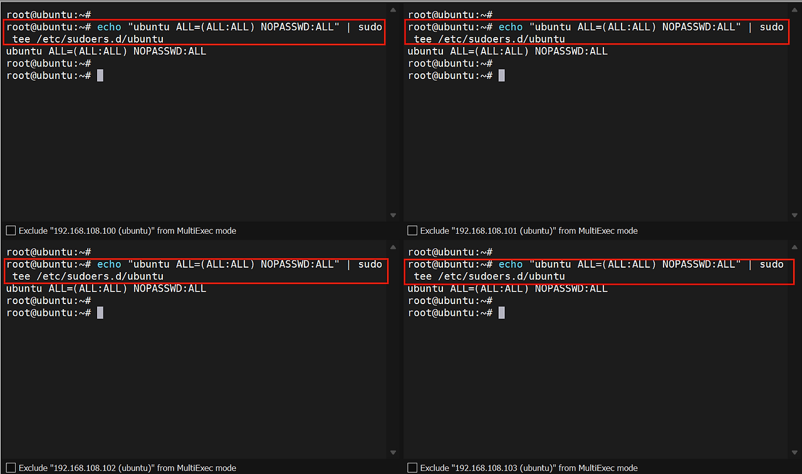Image resolution: width=802 pixels, height=474 pixels.
Task: Hit scroll down arrow in 192.168.108.101 terminal
Action: click(794, 215)
